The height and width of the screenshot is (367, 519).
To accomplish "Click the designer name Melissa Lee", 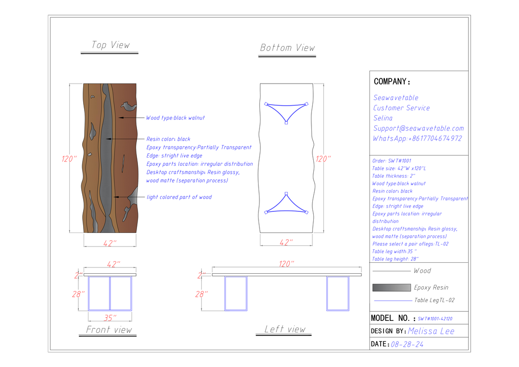I will [431, 331].
